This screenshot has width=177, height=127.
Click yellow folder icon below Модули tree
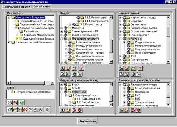[74, 68]
